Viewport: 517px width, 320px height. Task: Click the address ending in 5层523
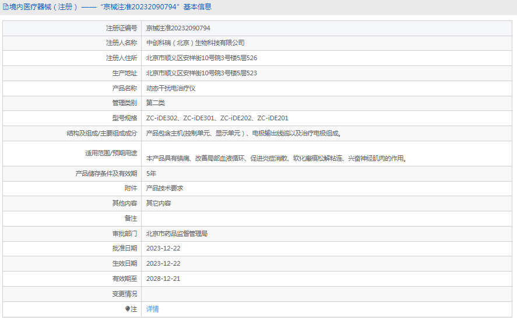pos(202,73)
